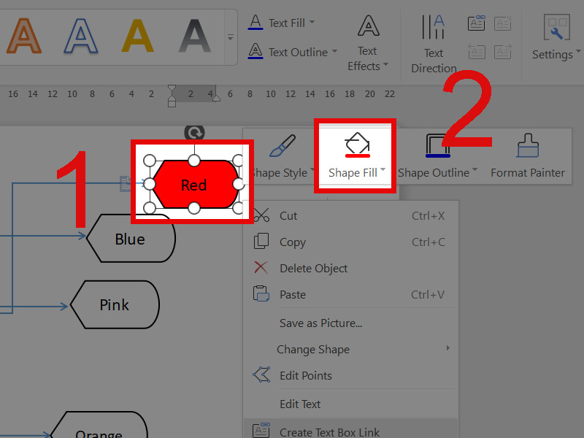The image size is (584, 438).
Task: Click Save as Picture menu entry
Action: (x=320, y=323)
